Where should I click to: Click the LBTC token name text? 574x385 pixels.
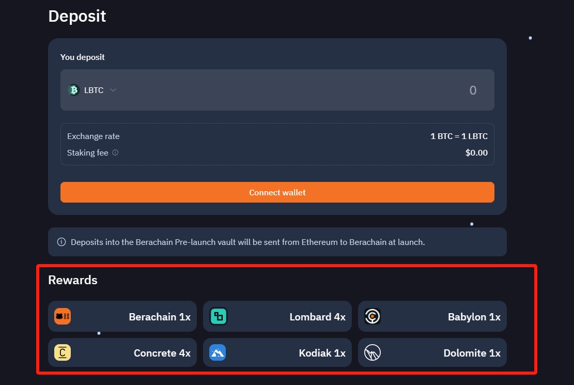click(x=94, y=90)
